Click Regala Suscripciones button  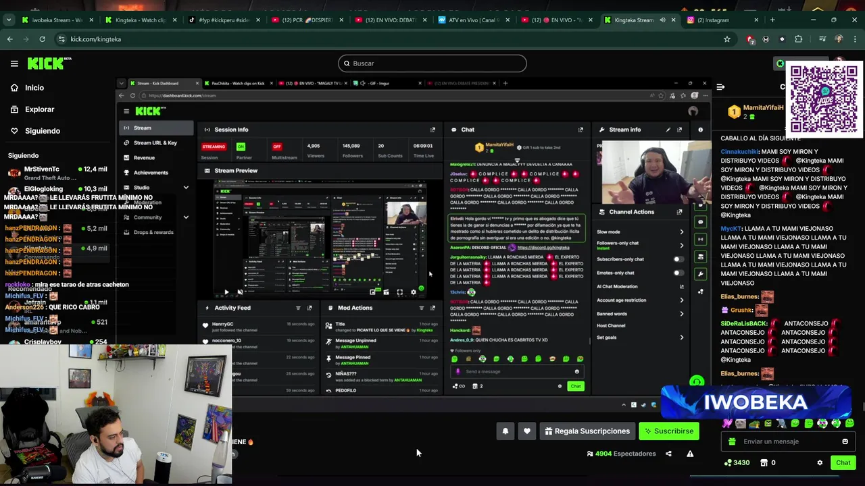[587, 431]
